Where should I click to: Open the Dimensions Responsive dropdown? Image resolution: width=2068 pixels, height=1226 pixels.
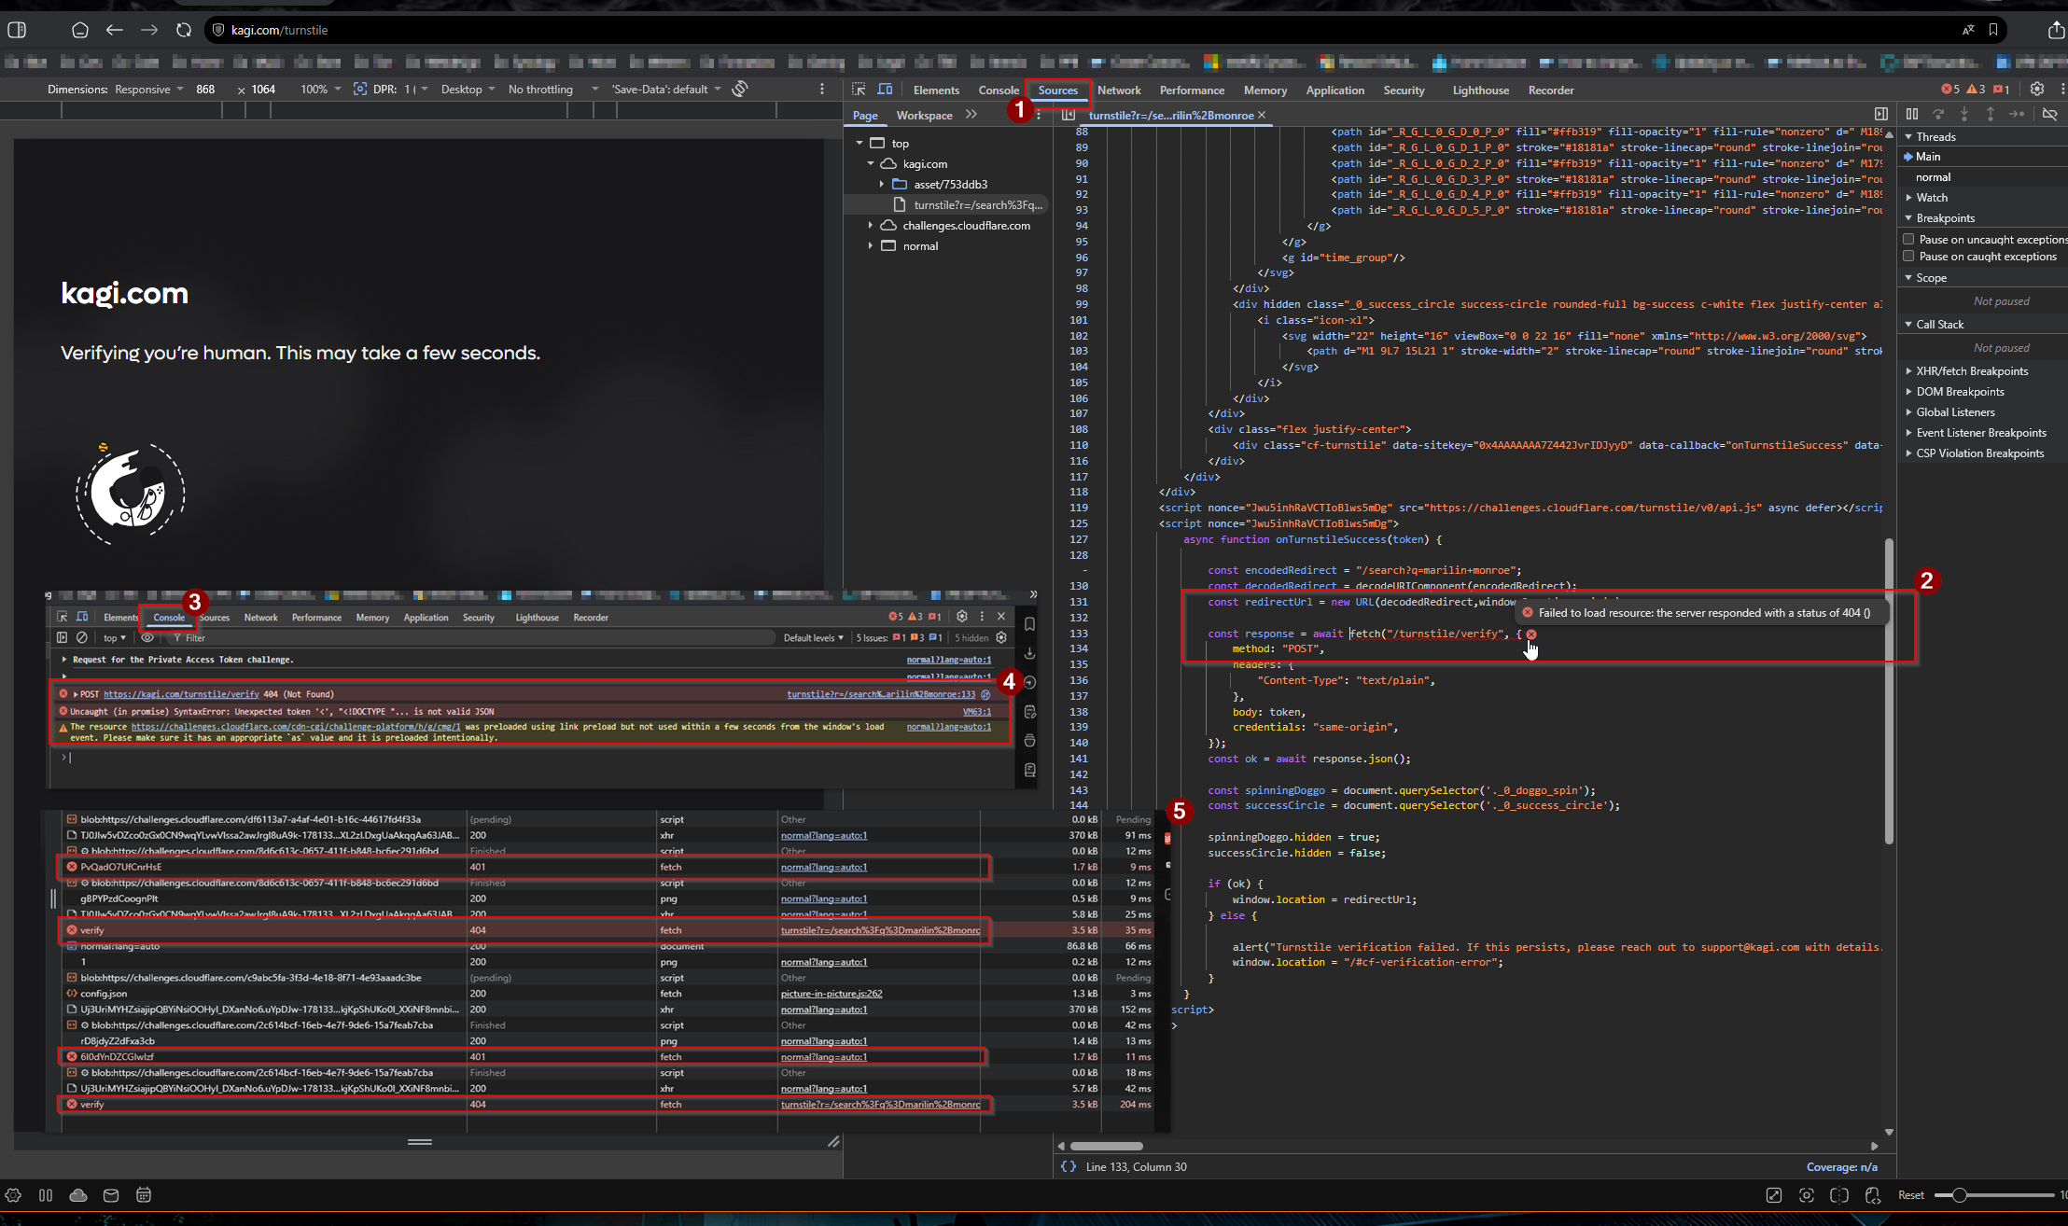[x=148, y=90]
